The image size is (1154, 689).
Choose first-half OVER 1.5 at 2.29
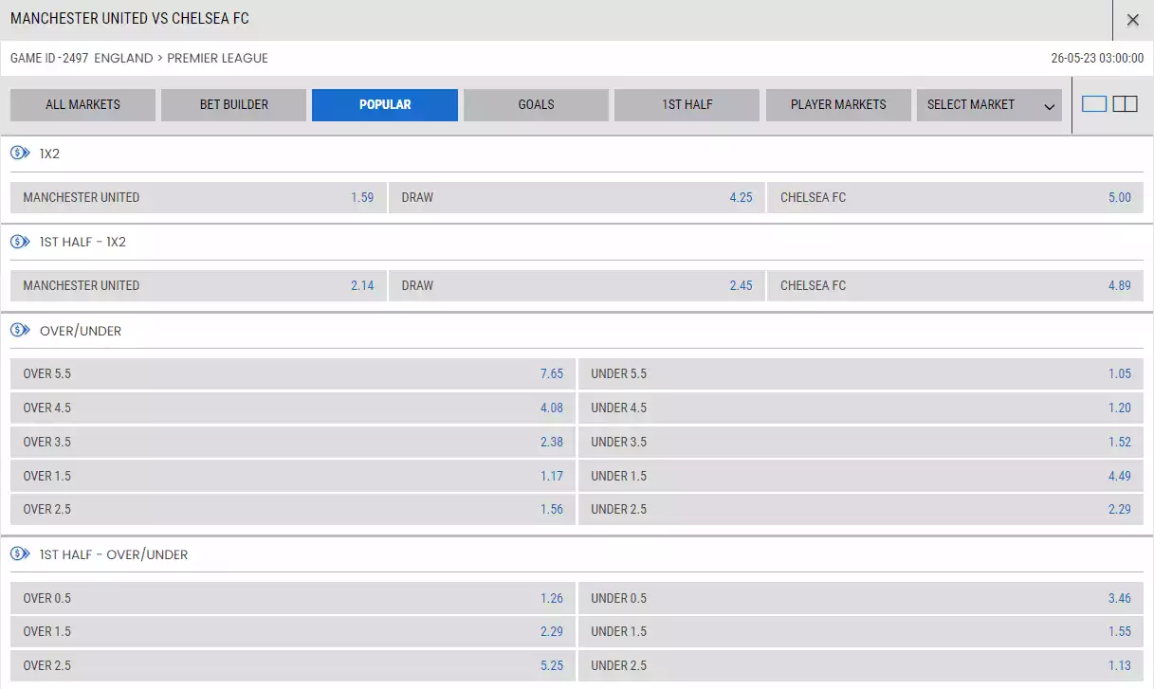[293, 632]
